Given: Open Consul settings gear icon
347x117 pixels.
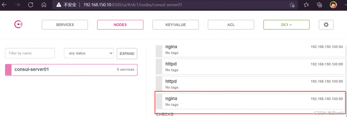Looking at the screenshot, I should [x=326, y=25].
